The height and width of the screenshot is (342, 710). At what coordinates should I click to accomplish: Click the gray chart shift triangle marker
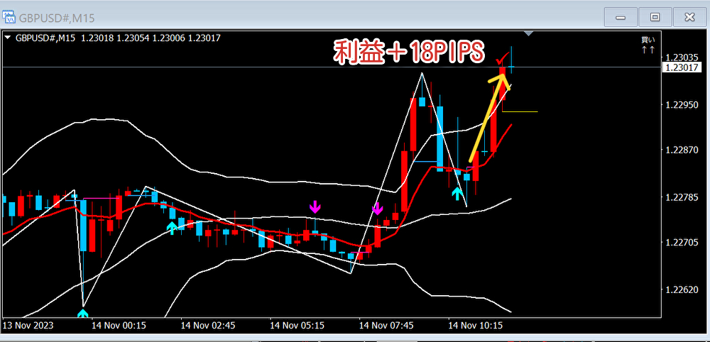click(x=529, y=33)
